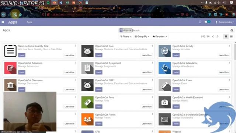Learn More about OpenEduCat Admission
The width and height of the screenshot is (236, 133).
click(69, 72)
